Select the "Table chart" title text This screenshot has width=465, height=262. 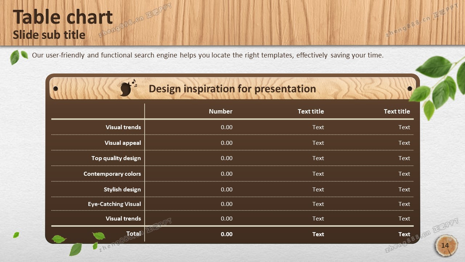click(63, 17)
